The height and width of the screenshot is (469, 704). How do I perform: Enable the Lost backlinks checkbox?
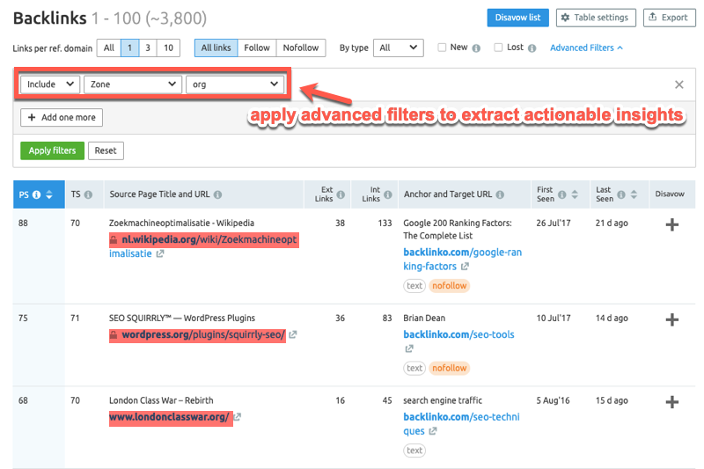tap(499, 48)
